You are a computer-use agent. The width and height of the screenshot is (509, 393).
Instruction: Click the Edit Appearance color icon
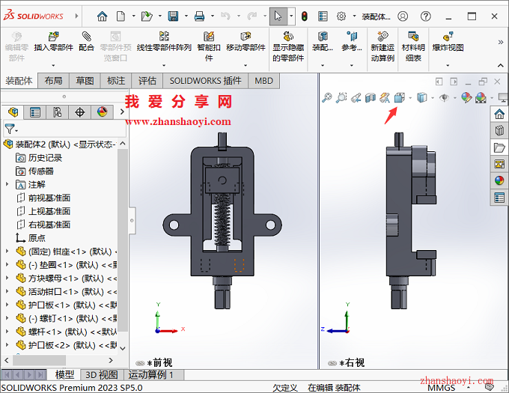[466, 97]
